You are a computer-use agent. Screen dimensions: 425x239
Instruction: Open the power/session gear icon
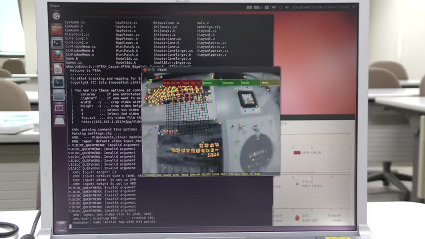point(353,7)
